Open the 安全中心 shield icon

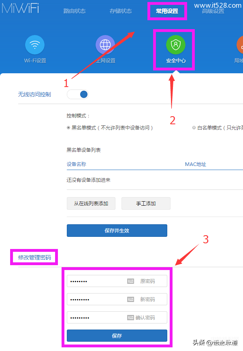176,45
